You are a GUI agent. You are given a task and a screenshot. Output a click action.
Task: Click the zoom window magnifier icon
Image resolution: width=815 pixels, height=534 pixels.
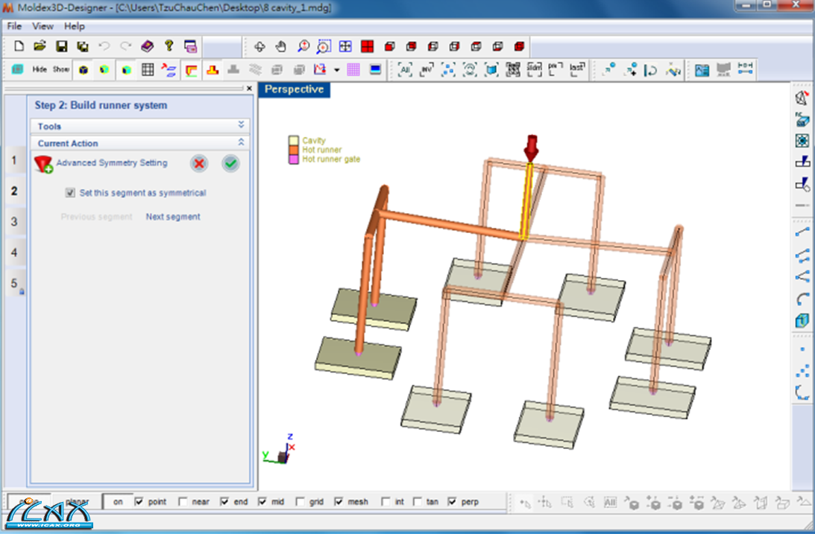pyautogui.click(x=324, y=46)
